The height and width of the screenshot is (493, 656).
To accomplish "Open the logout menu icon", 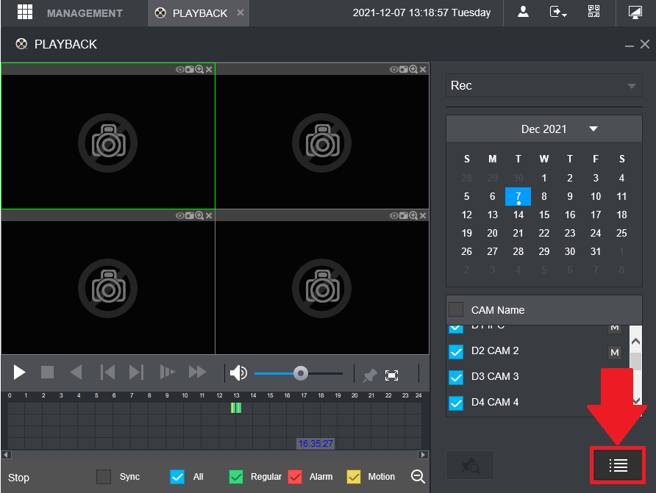I will click(557, 12).
